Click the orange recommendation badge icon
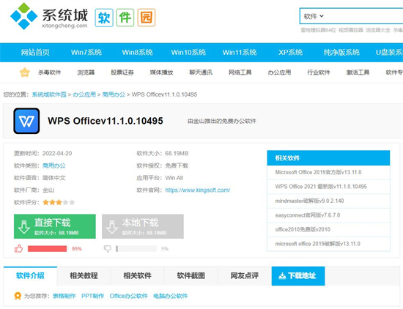 18,296
